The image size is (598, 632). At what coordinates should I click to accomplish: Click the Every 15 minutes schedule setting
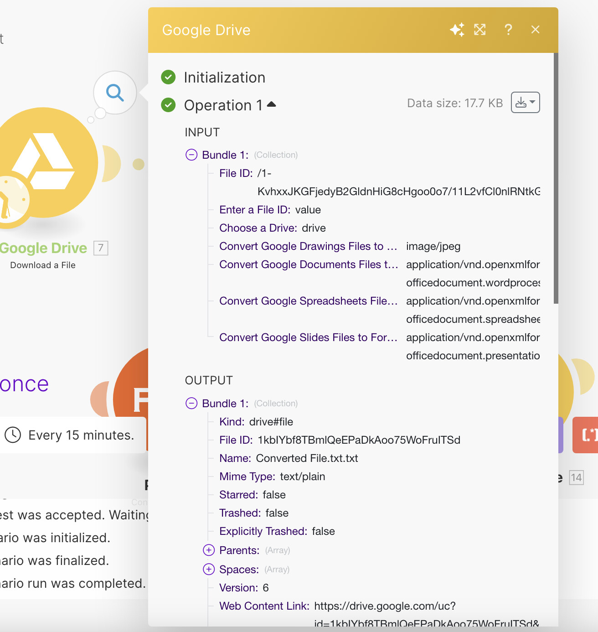coord(73,435)
